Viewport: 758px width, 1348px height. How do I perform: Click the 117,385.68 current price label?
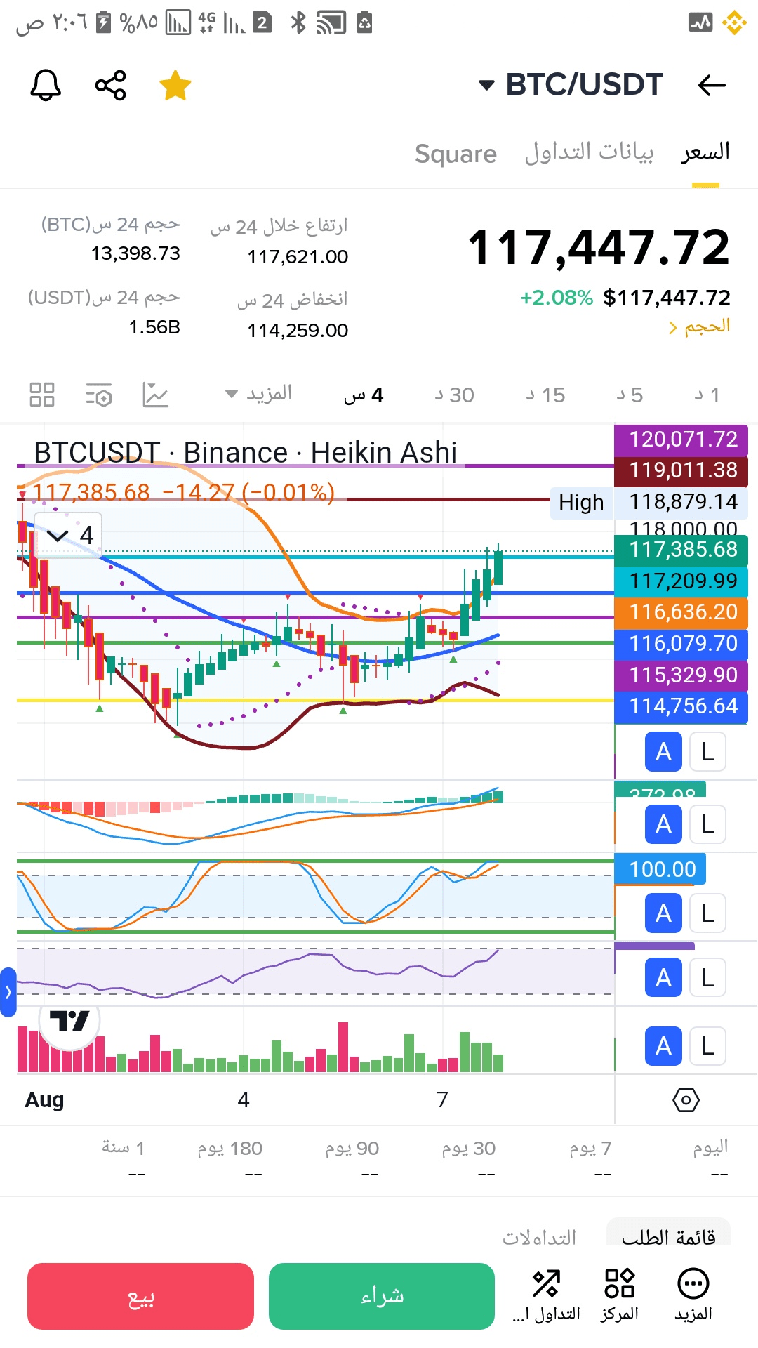click(681, 550)
